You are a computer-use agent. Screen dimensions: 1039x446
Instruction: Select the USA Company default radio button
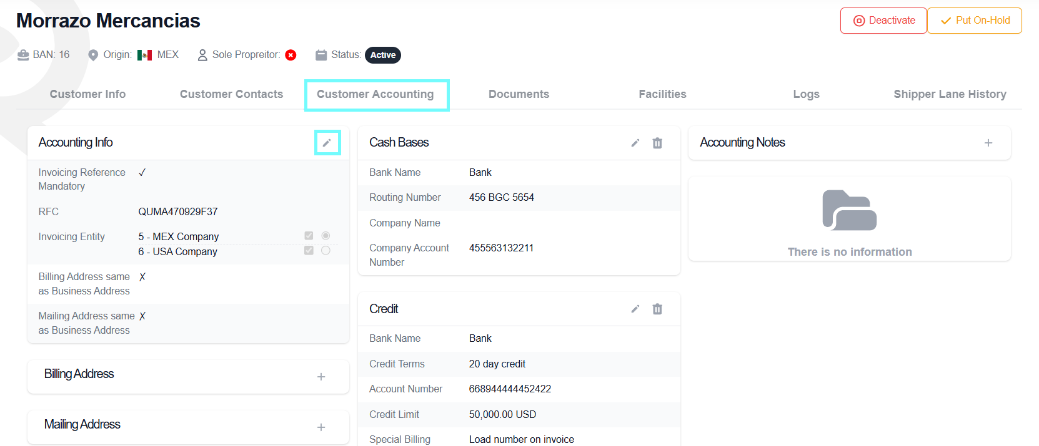326,250
